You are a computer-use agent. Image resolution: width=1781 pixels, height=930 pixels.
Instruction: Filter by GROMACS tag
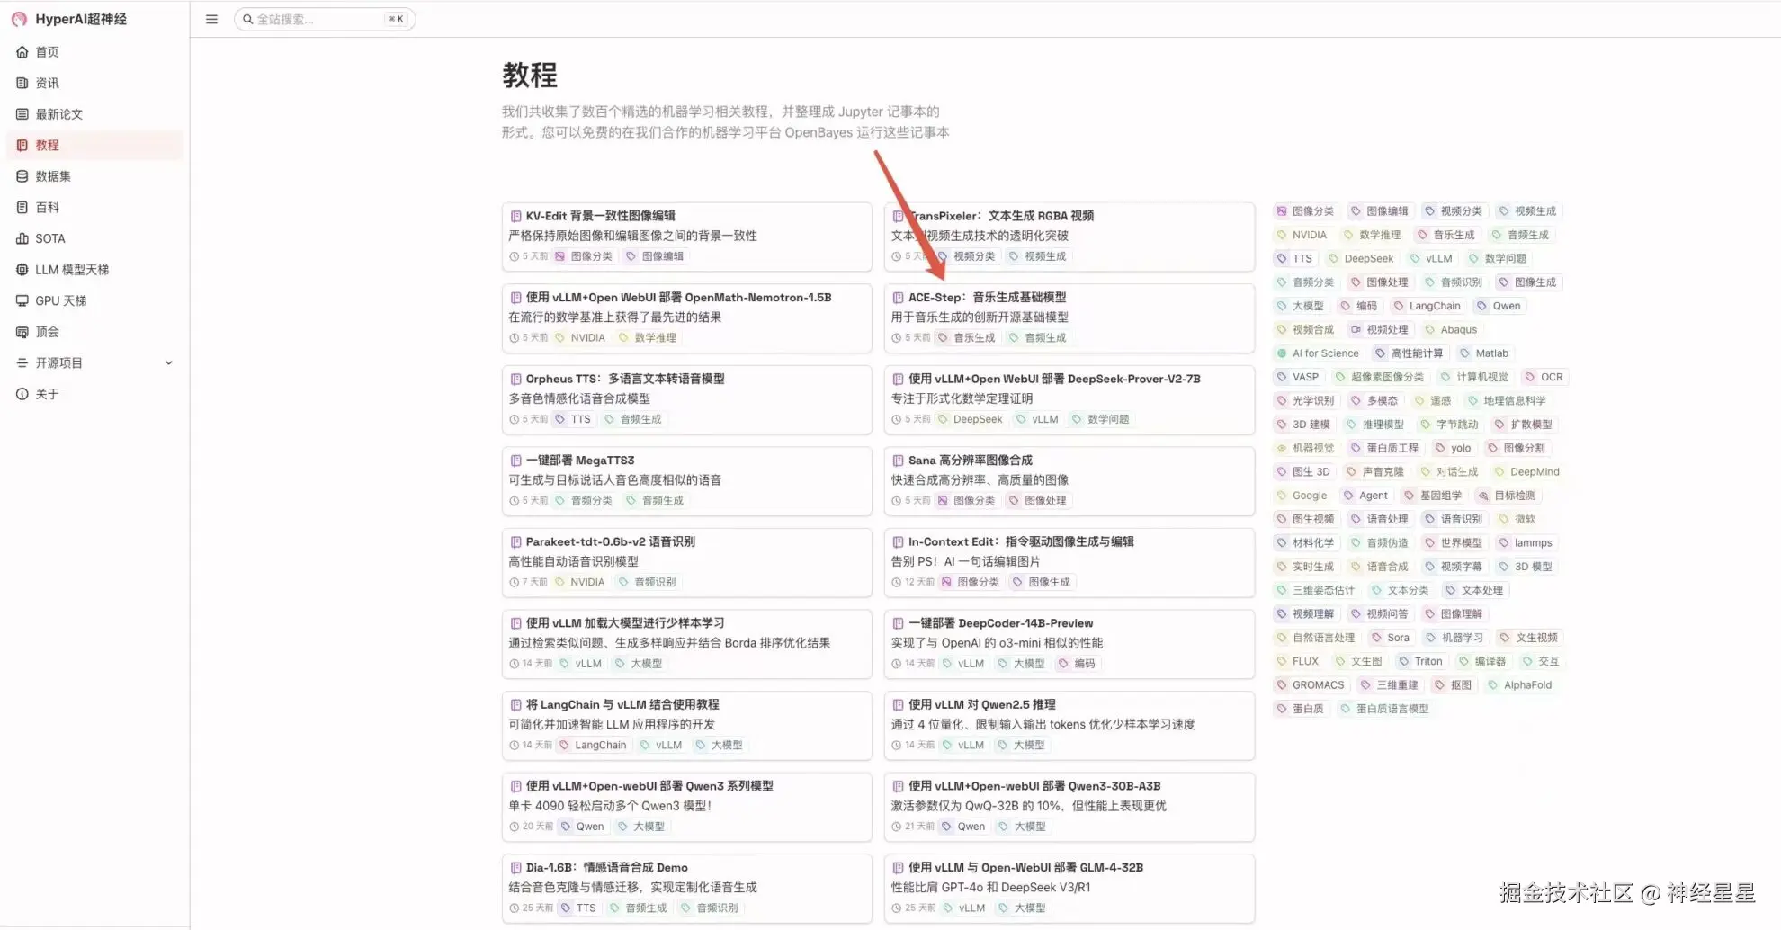point(1311,685)
